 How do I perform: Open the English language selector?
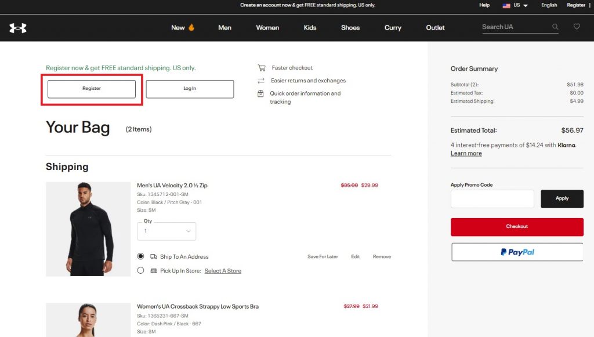tap(549, 5)
